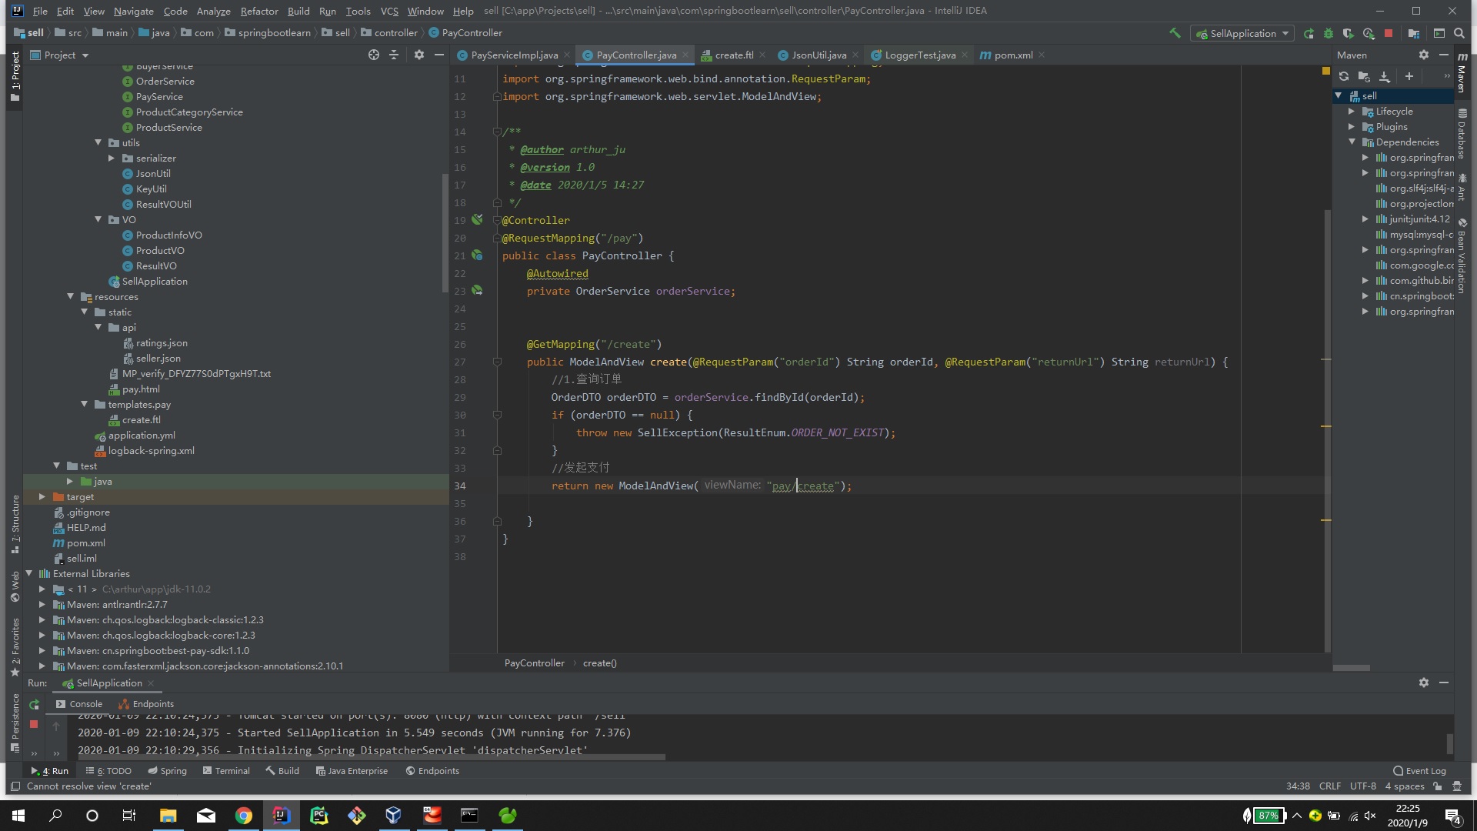This screenshot has width=1477, height=831.
Task: Open Run Anything terminal-style toolbar icon
Action: [x=1439, y=33]
